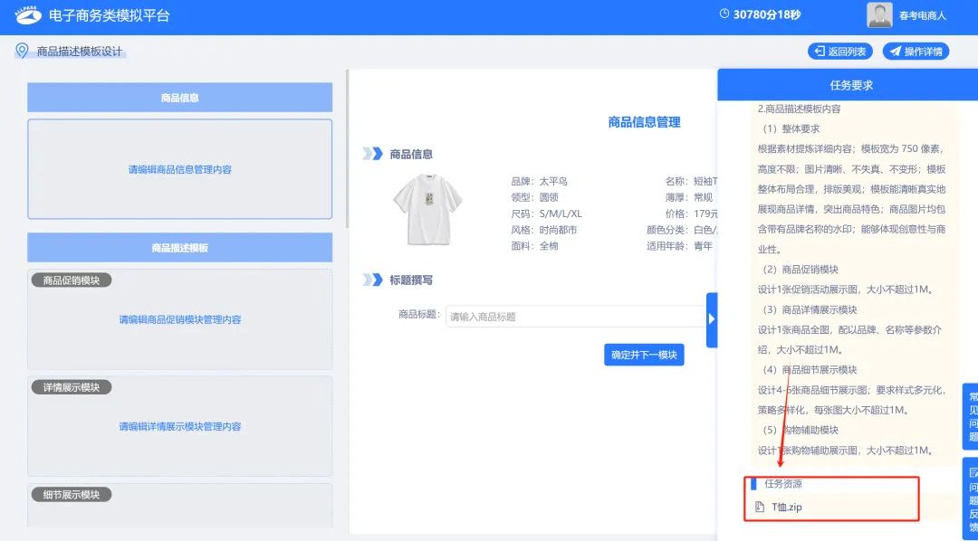Viewport: 978px width, 541px height.
Task: Select the 商品信息 header bar
Action: pos(179,97)
